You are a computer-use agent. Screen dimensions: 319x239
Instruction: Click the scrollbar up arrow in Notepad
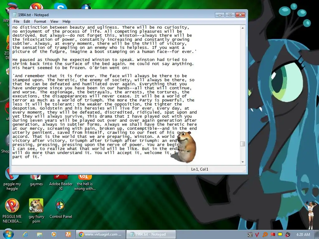pyautogui.click(x=242, y=28)
